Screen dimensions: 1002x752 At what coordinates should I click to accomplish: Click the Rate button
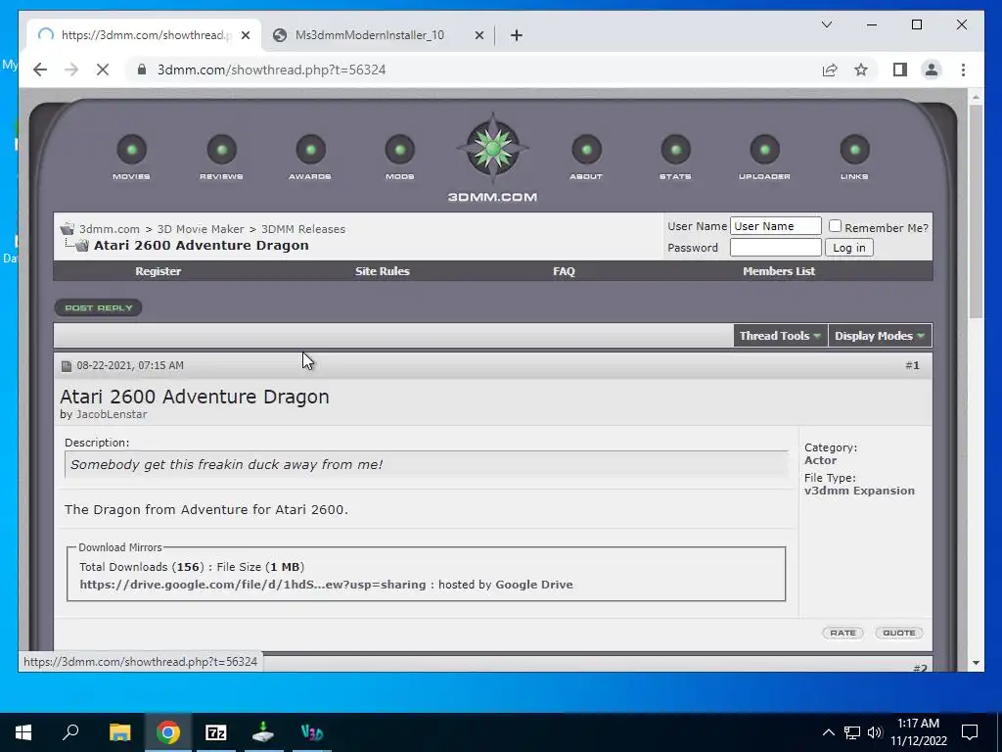[843, 634]
